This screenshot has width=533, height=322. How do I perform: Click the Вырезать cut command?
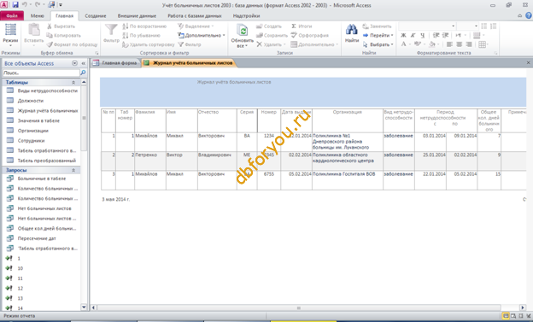(x=61, y=26)
